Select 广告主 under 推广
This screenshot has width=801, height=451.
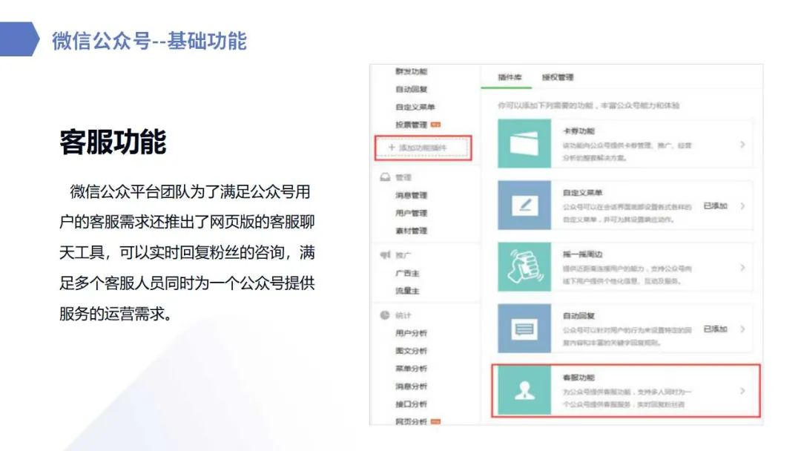point(407,273)
